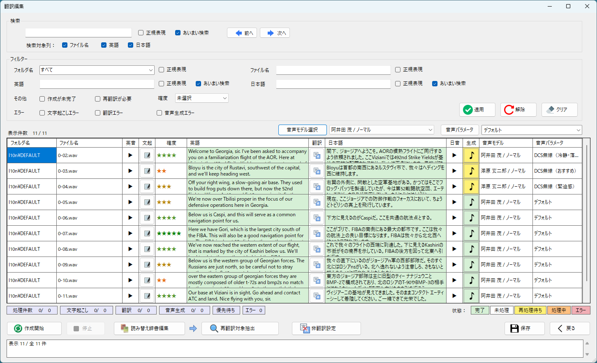This screenshot has width=597, height=363.
Task: Click 再翻訳対象抽出 magnifier button
Action: click(240, 328)
